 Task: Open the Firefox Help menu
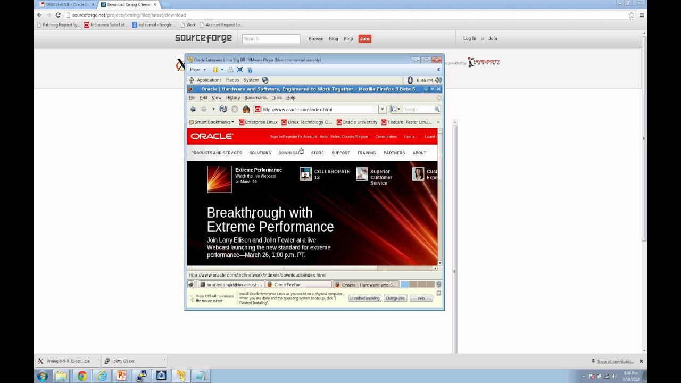click(290, 98)
